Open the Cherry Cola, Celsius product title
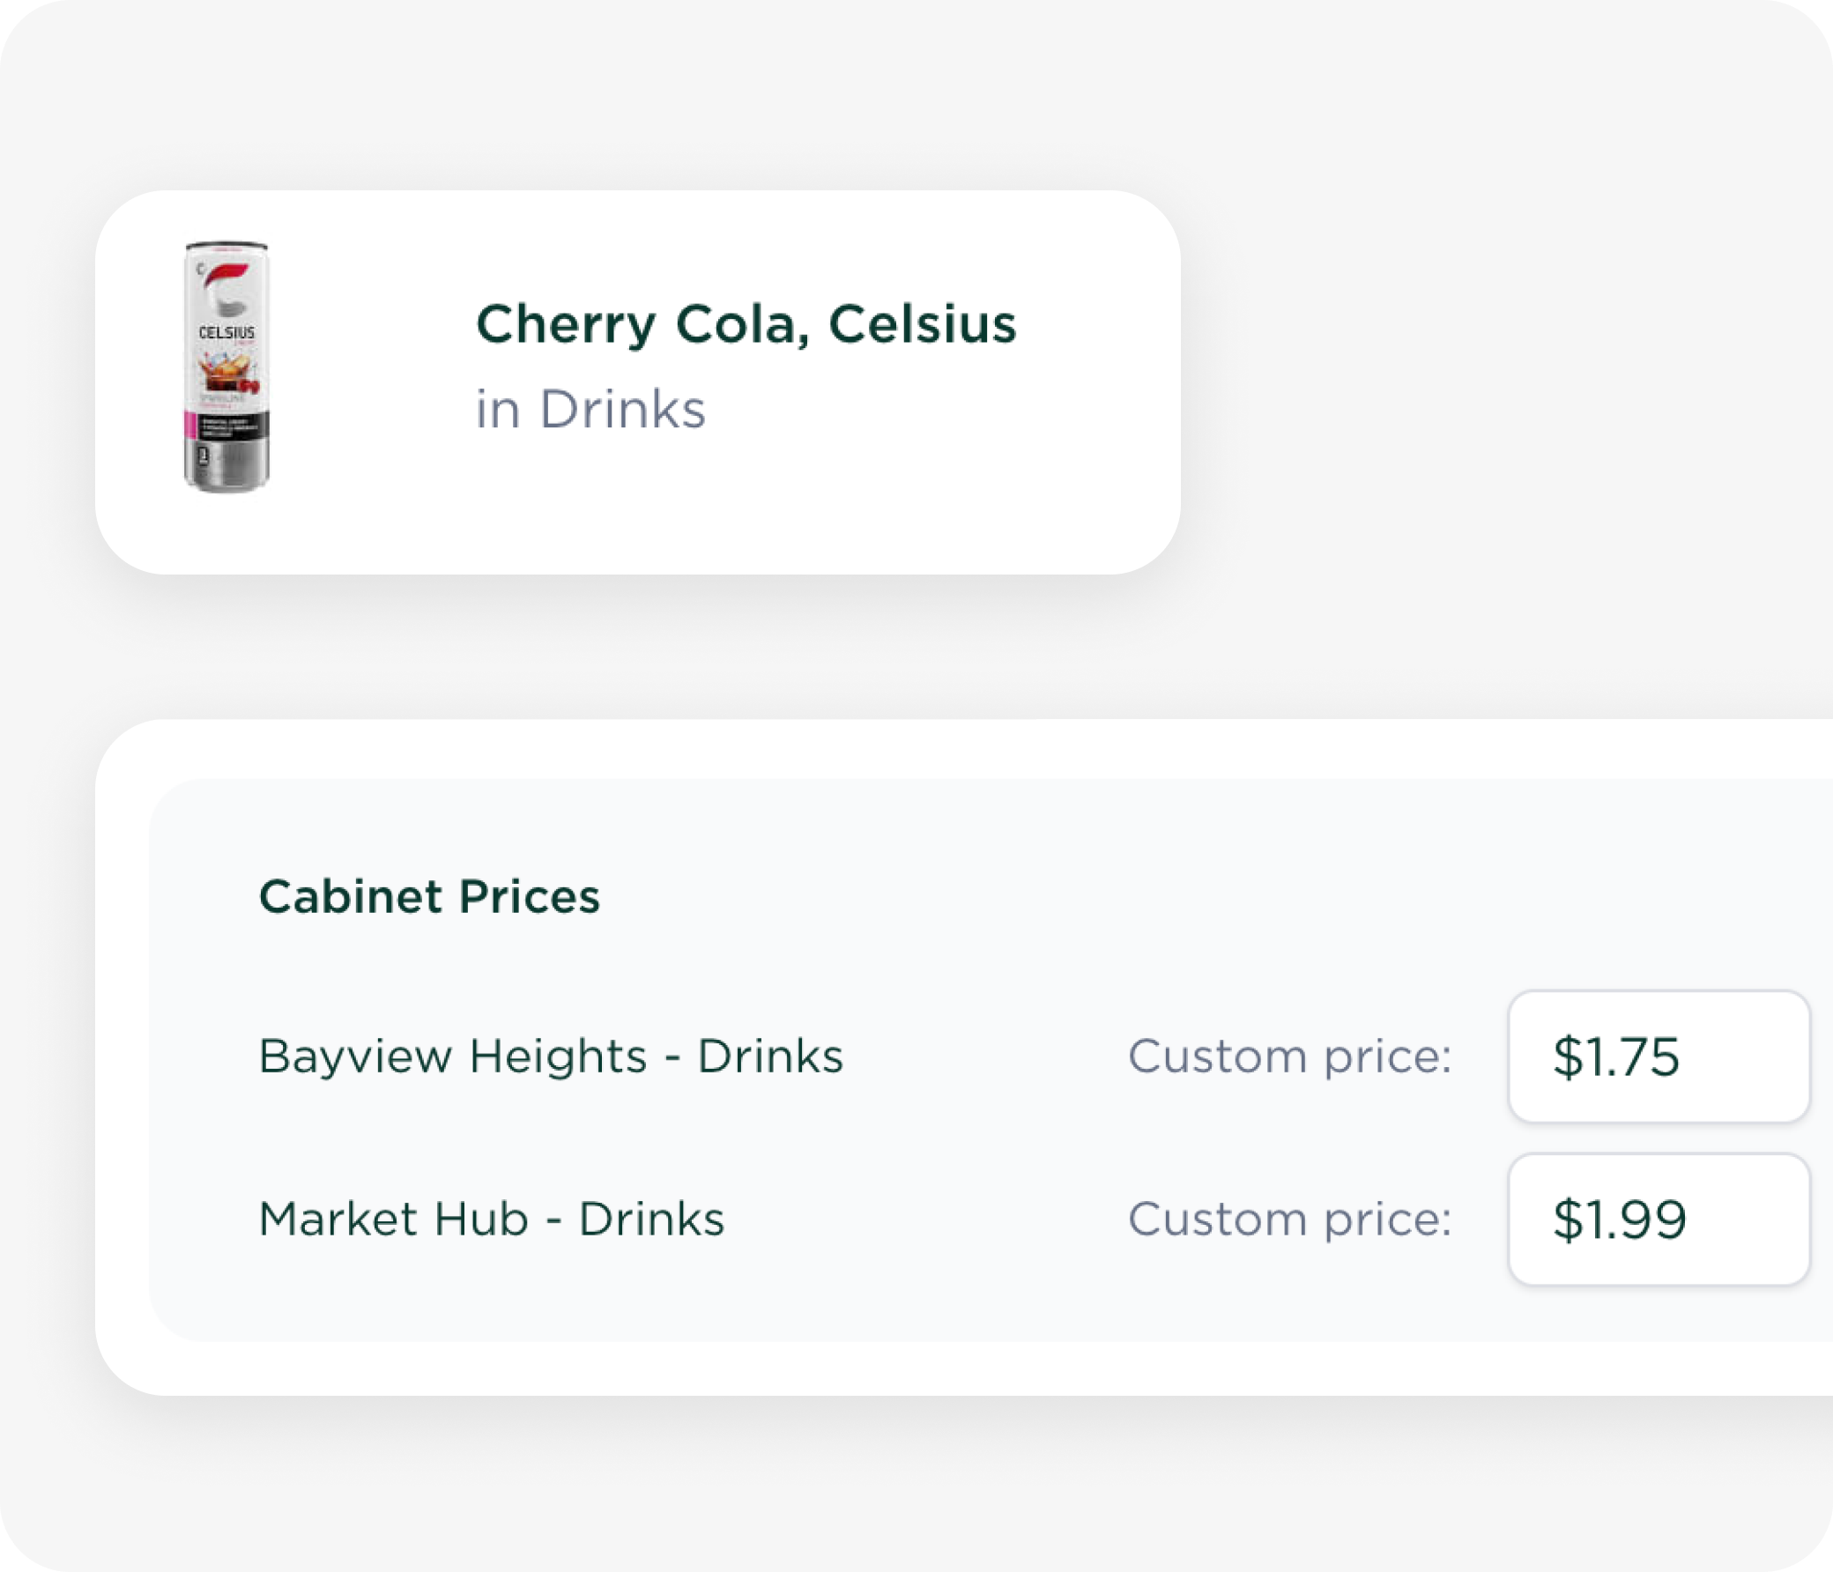The width and height of the screenshot is (1833, 1572). [x=746, y=323]
